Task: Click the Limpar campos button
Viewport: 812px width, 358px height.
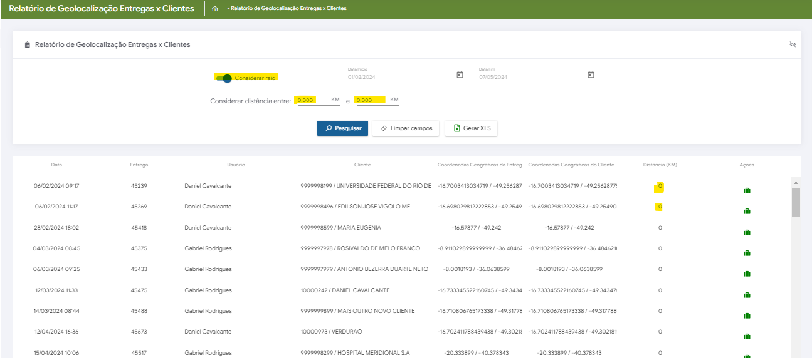Action: pos(406,128)
